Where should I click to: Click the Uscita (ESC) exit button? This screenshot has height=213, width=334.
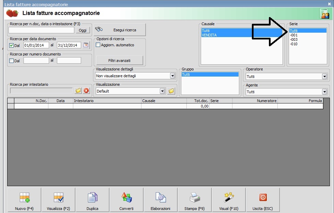[263, 200]
